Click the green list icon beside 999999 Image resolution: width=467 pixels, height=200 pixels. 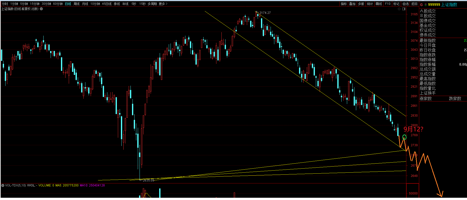point(425,5)
